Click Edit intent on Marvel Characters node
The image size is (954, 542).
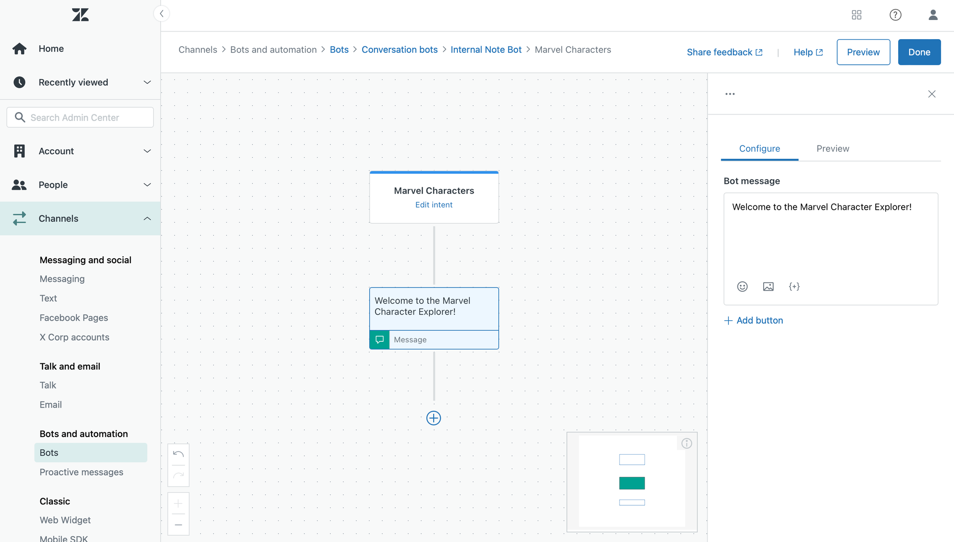pyautogui.click(x=434, y=205)
